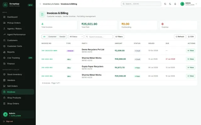This screenshot has height=125, width=201.
Task: Click the Overdue stat card
Action: pyautogui.click(x=178, y=25)
